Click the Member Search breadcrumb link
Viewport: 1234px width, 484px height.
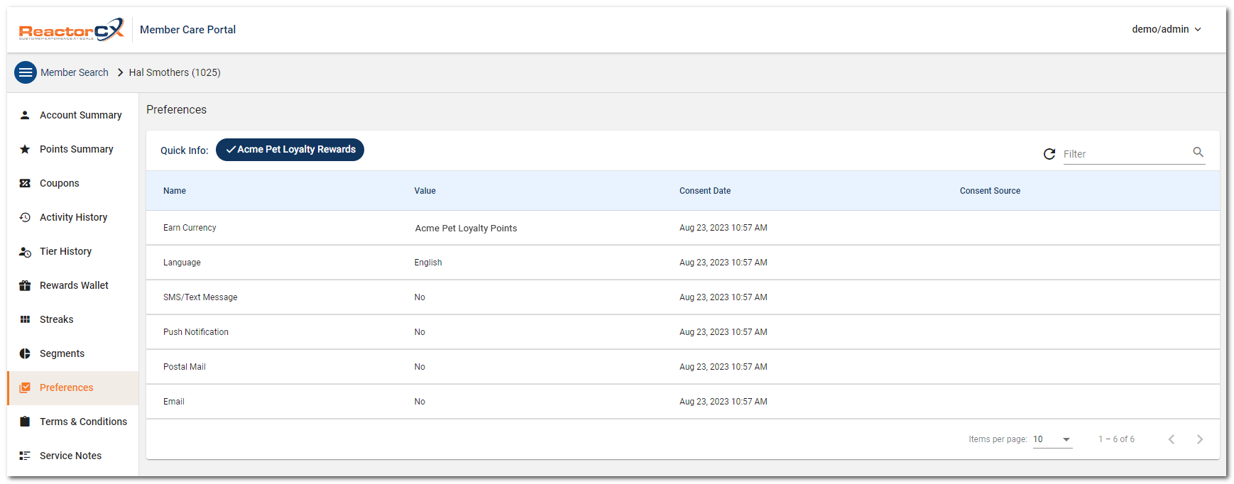[x=75, y=72]
